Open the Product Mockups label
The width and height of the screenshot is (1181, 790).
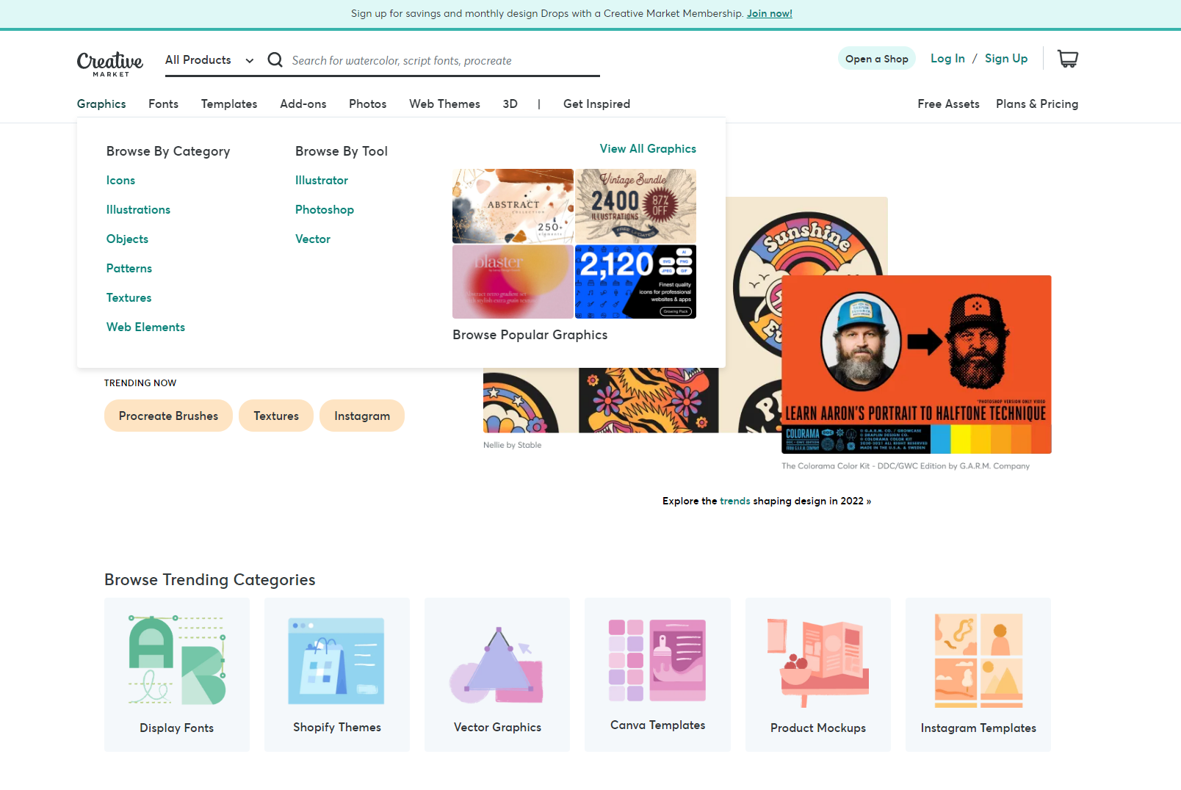point(818,728)
